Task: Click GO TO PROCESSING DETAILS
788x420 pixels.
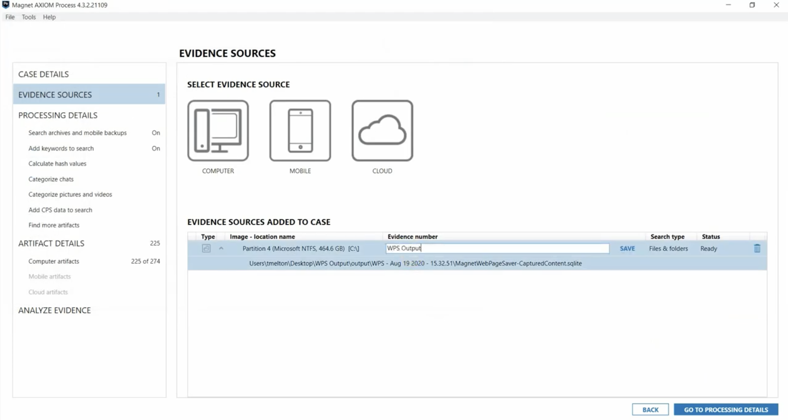Action: [x=725, y=409]
